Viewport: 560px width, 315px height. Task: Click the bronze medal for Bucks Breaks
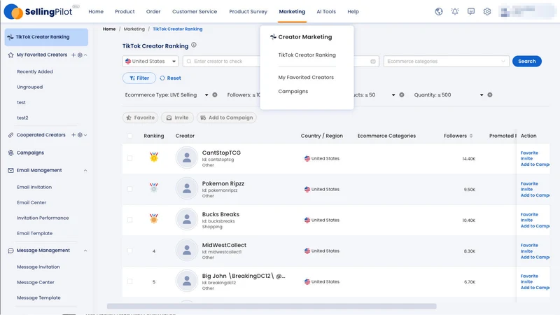click(154, 218)
